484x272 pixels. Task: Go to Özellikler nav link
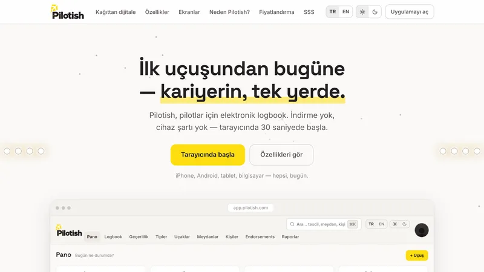tap(157, 12)
